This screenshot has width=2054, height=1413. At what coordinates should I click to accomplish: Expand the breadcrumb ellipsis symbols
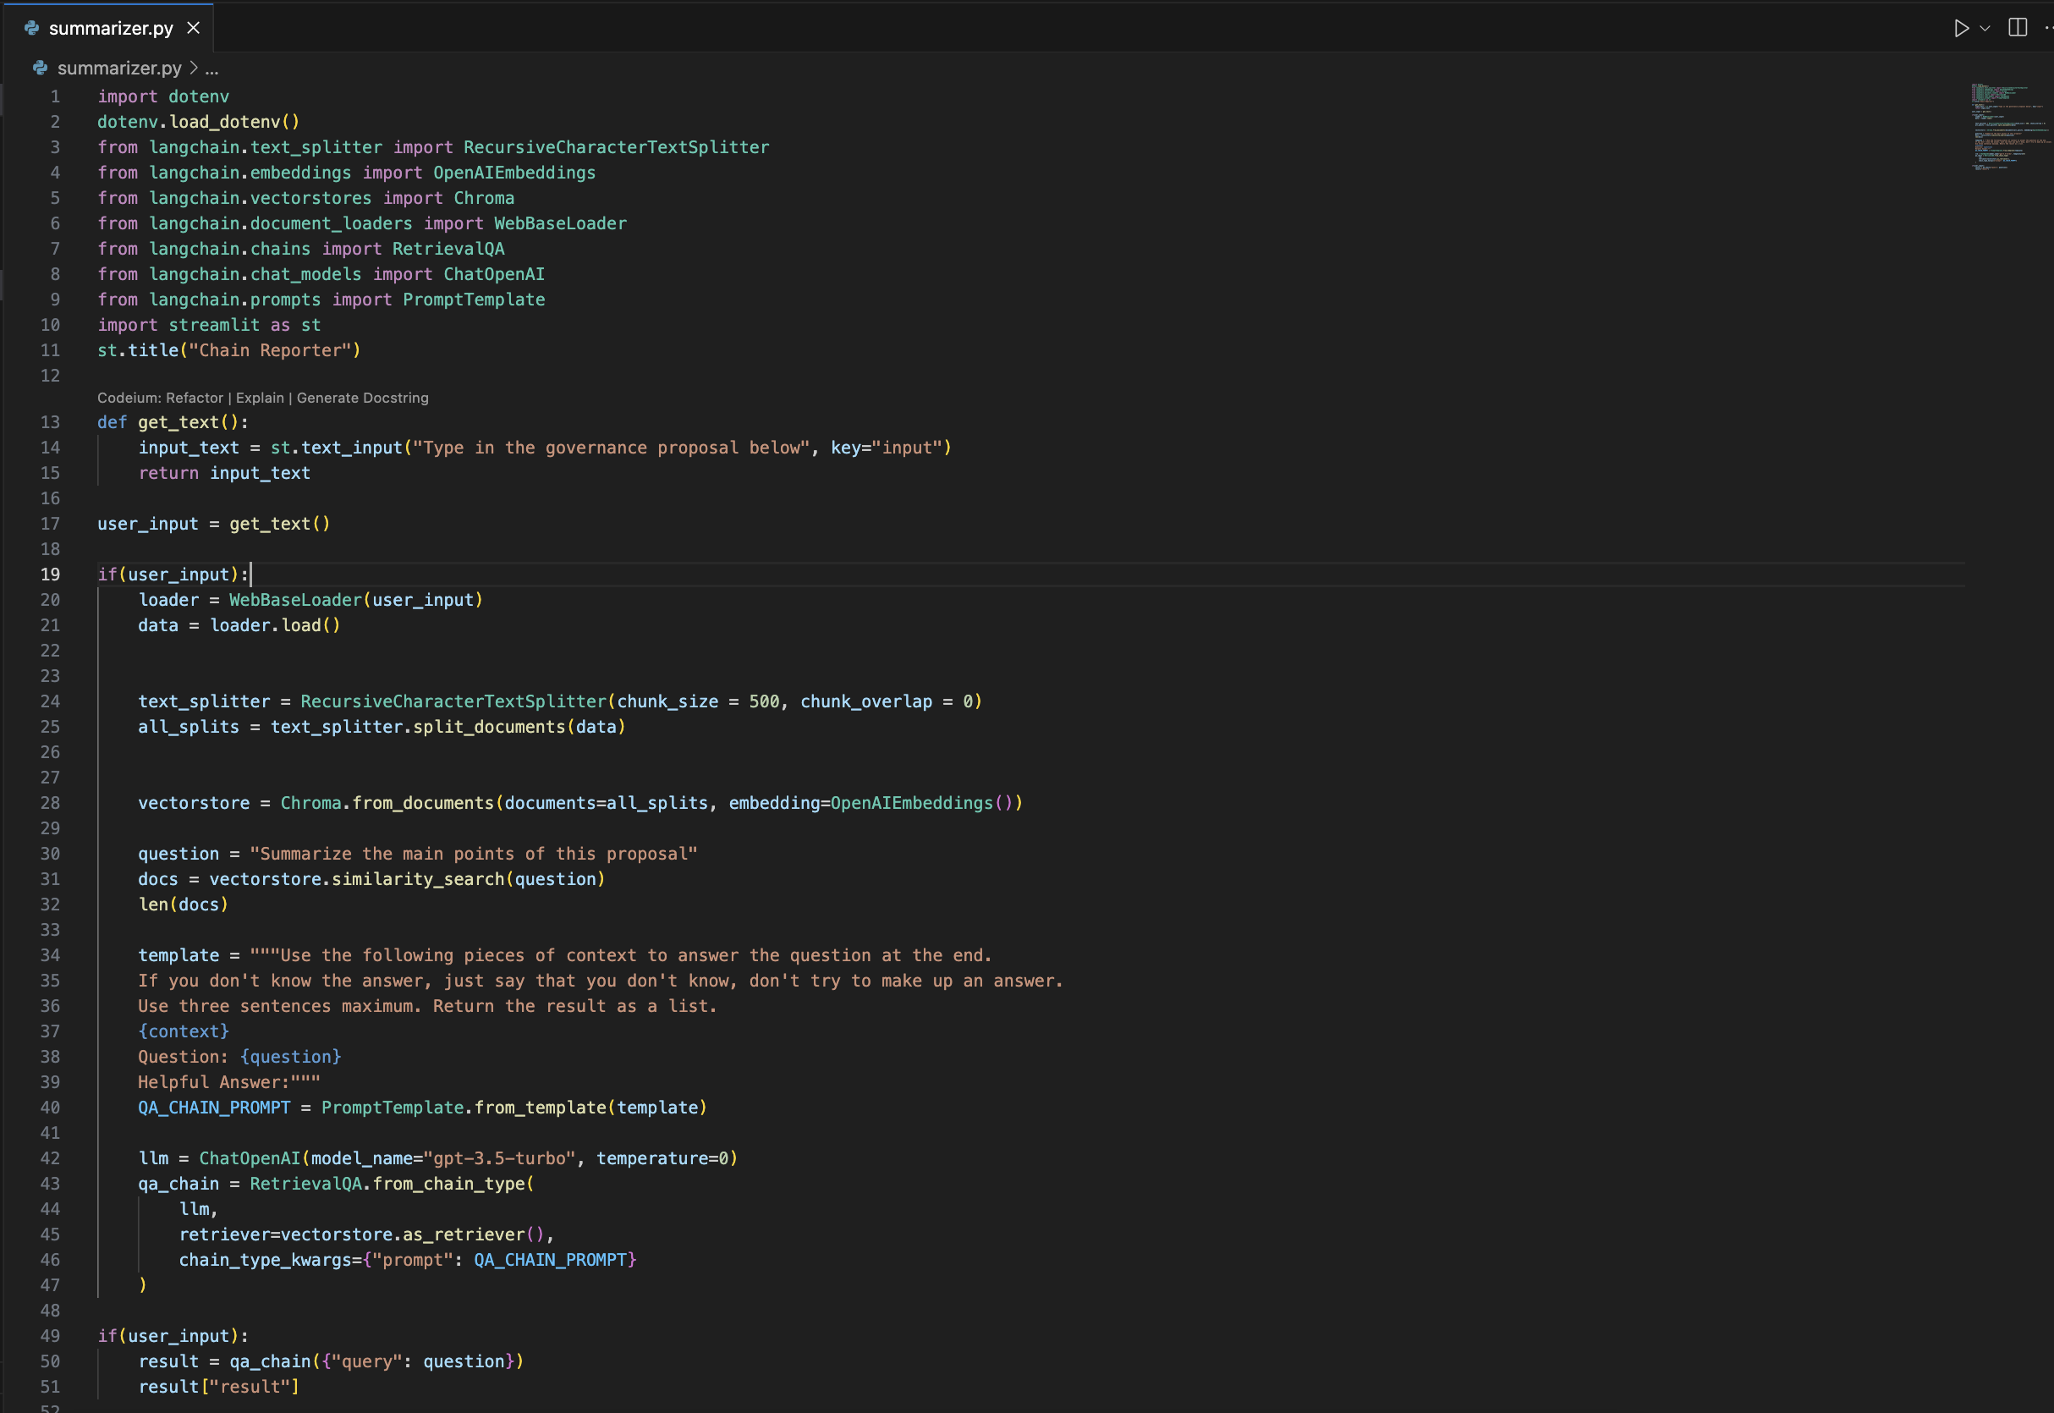(211, 69)
